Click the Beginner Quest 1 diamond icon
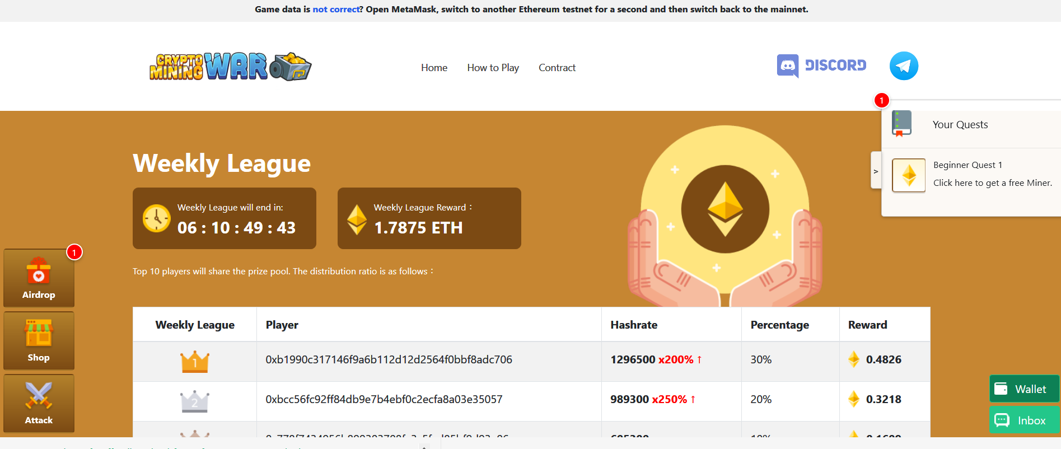 click(x=908, y=175)
